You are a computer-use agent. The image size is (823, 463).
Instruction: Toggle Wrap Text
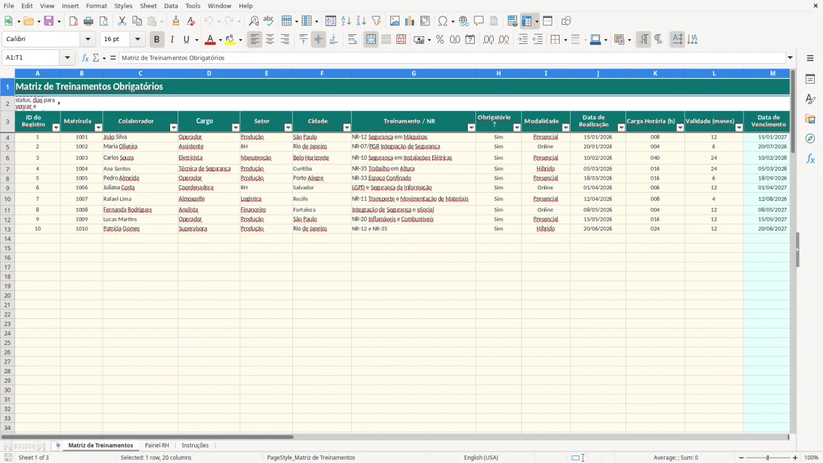(x=353, y=40)
